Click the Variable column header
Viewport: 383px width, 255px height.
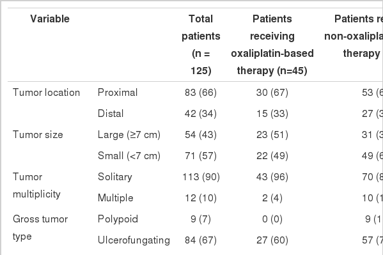tap(50, 19)
